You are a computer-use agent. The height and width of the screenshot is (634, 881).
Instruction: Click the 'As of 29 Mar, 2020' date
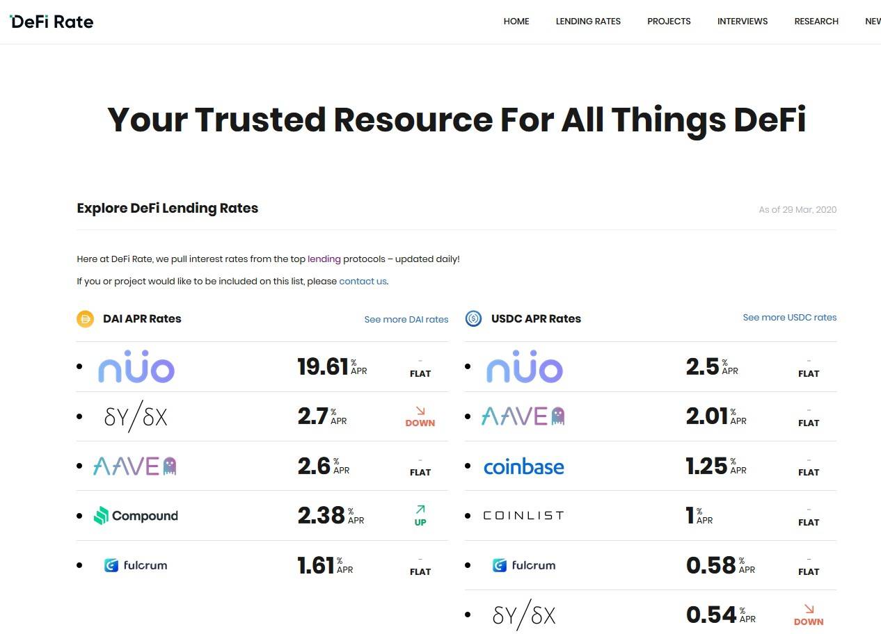point(797,210)
